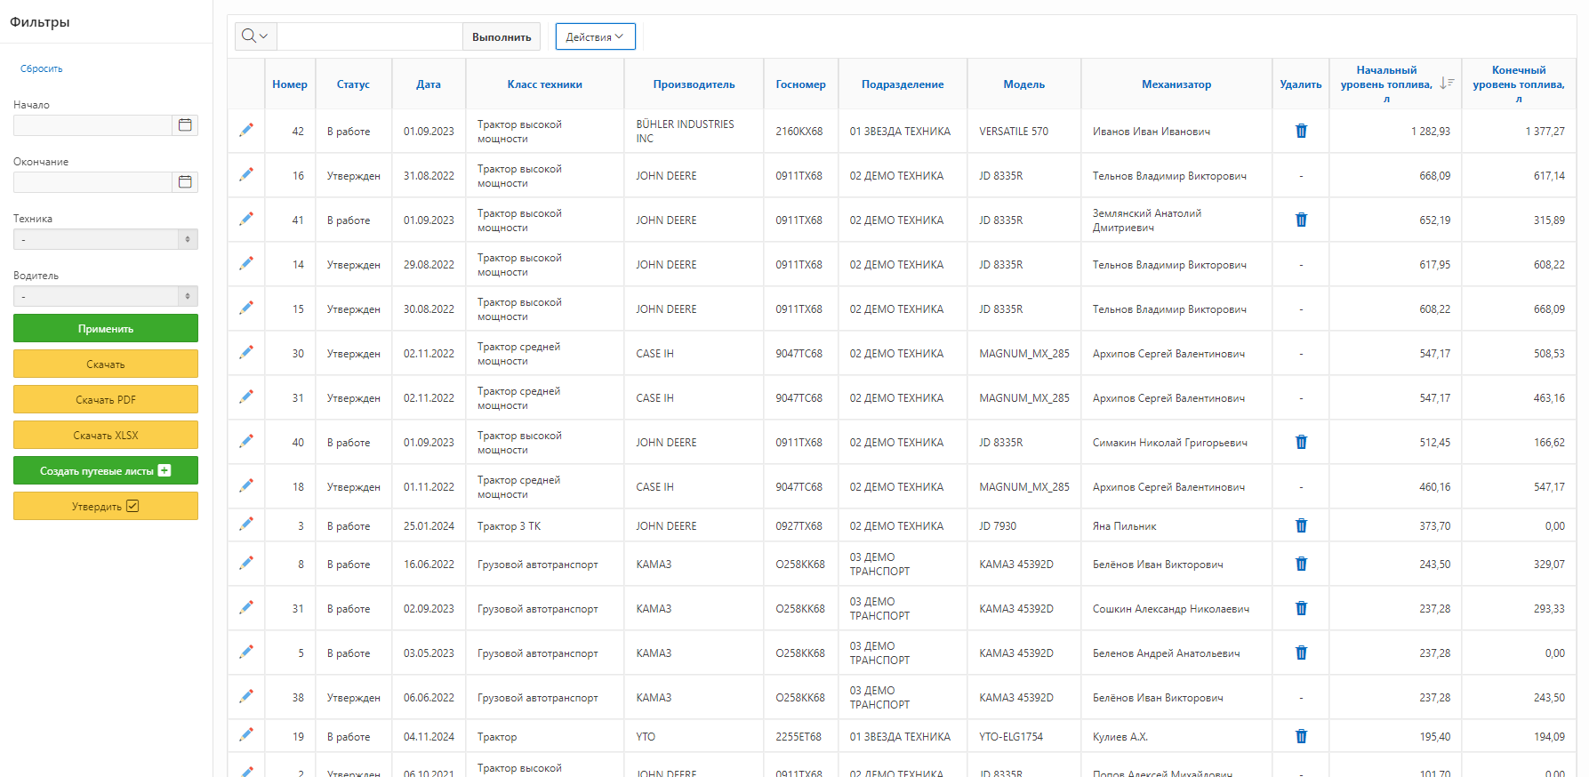
Task: Open the Действия actions menu
Action: pyautogui.click(x=595, y=36)
